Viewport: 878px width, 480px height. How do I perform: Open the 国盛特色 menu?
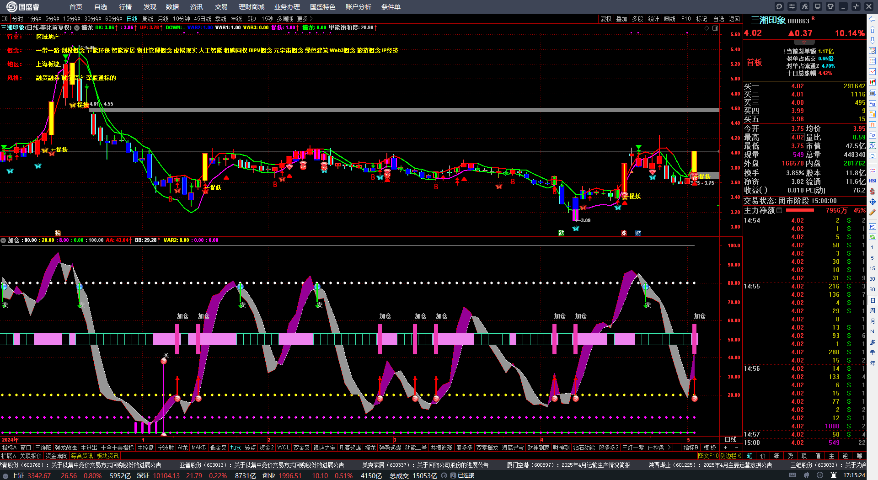click(322, 7)
